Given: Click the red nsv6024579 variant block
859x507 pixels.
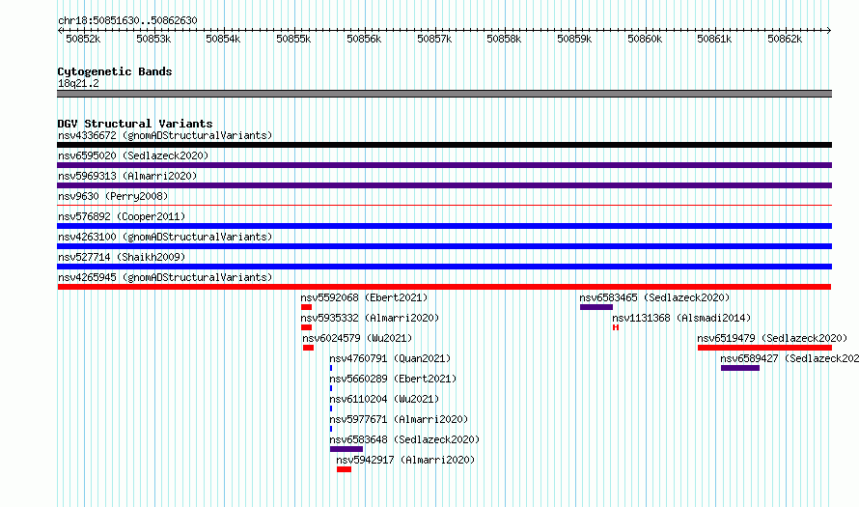Looking at the screenshot, I should click(309, 348).
